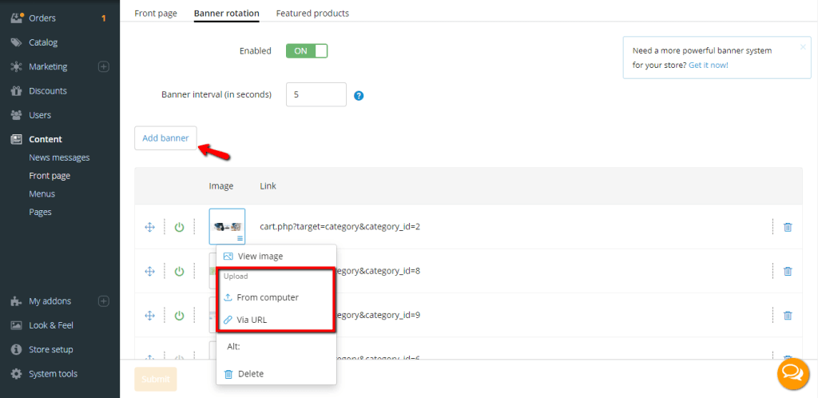Click the Users group icon

tap(17, 115)
